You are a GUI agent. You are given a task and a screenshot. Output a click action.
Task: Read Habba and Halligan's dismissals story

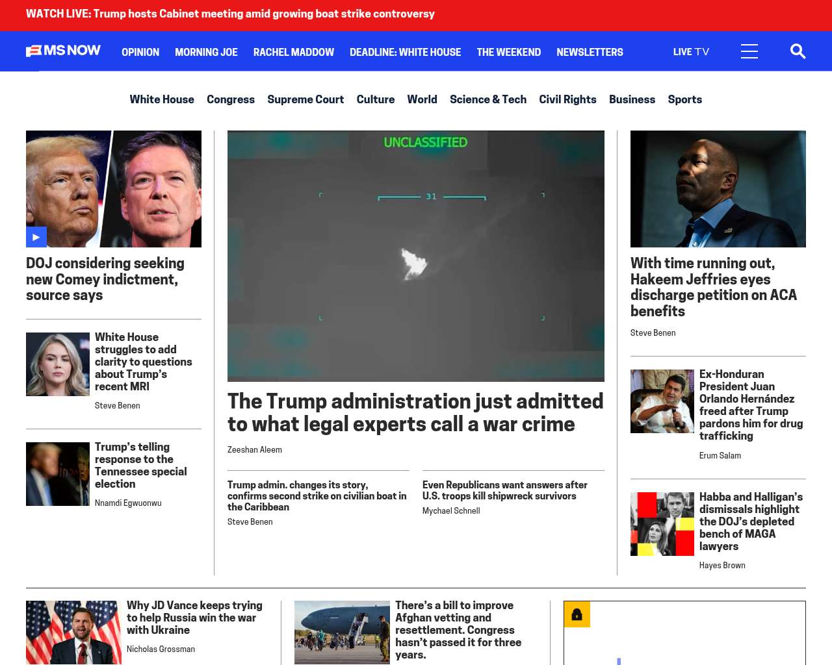point(751,521)
